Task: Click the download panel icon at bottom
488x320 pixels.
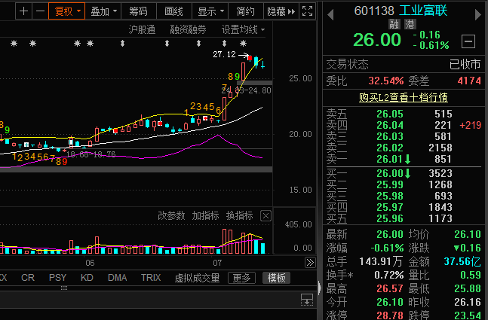Action: [306, 300]
